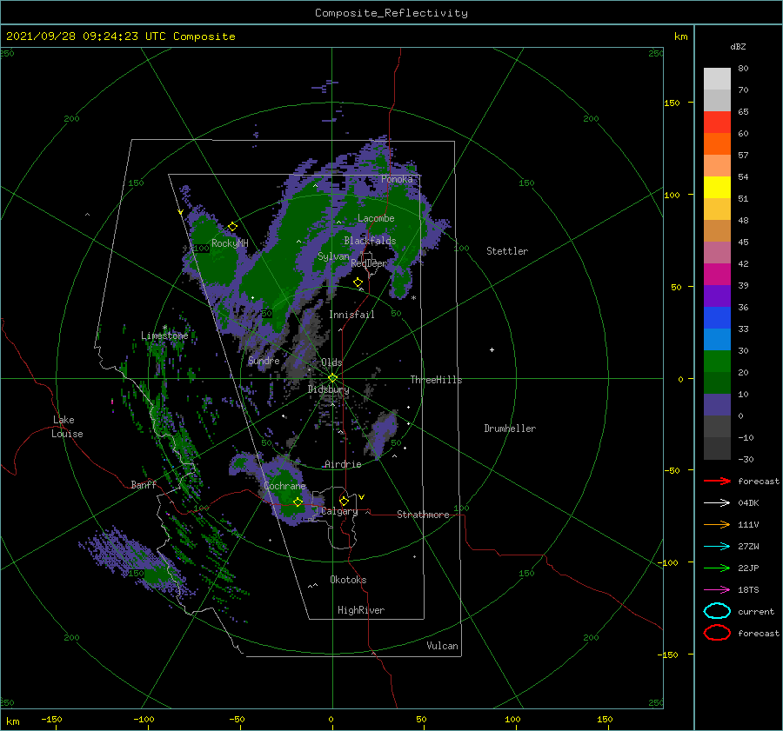Click the yellow diamond marker near Cochrane
783x731 pixels.
298,502
